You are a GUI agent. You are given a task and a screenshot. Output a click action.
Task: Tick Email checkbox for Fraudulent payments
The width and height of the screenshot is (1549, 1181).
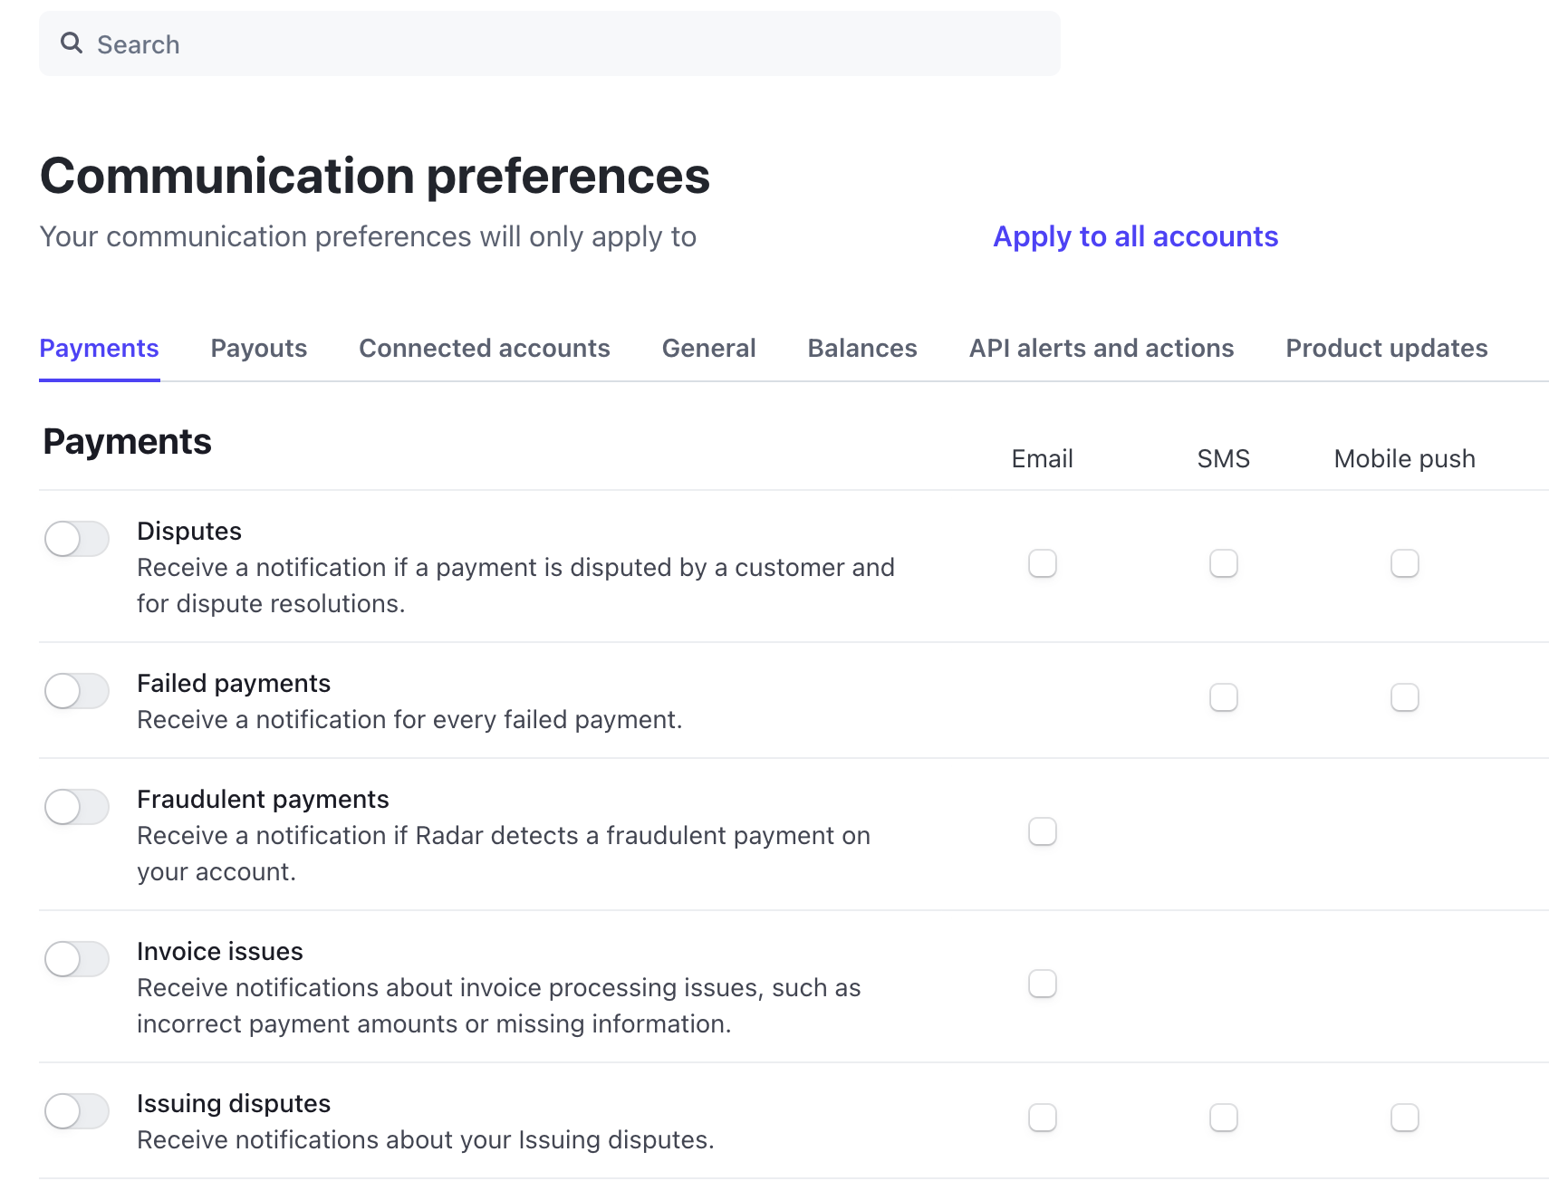tap(1043, 831)
